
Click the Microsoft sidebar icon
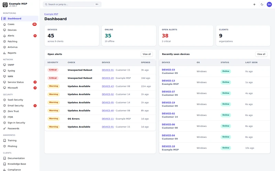pyautogui.click(x=4, y=88)
